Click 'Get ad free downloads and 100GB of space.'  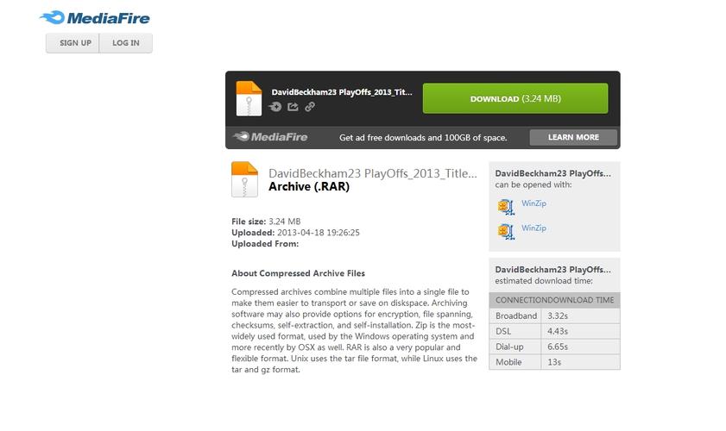[423, 138]
